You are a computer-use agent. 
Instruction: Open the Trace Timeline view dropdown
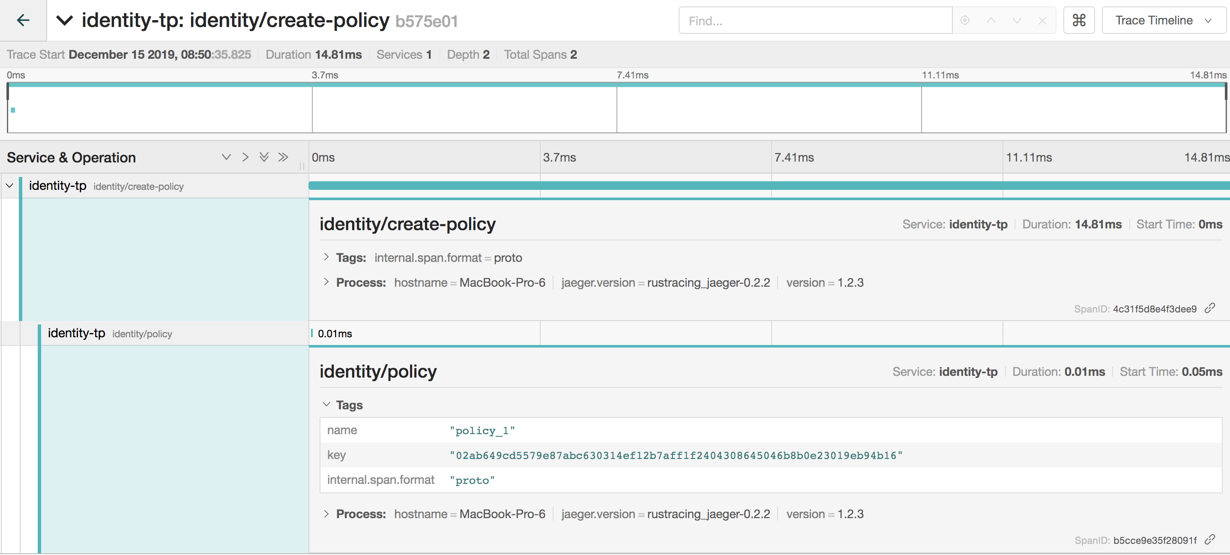point(1163,21)
